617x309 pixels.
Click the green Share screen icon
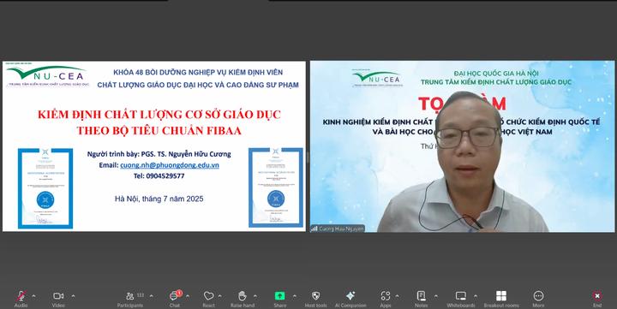[279, 295]
